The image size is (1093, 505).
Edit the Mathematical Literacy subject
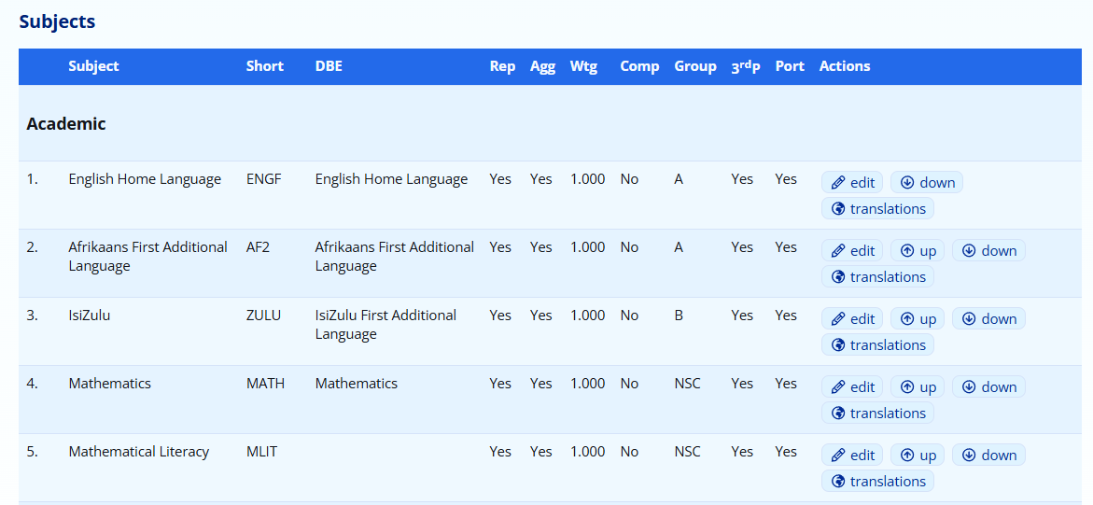pos(852,456)
